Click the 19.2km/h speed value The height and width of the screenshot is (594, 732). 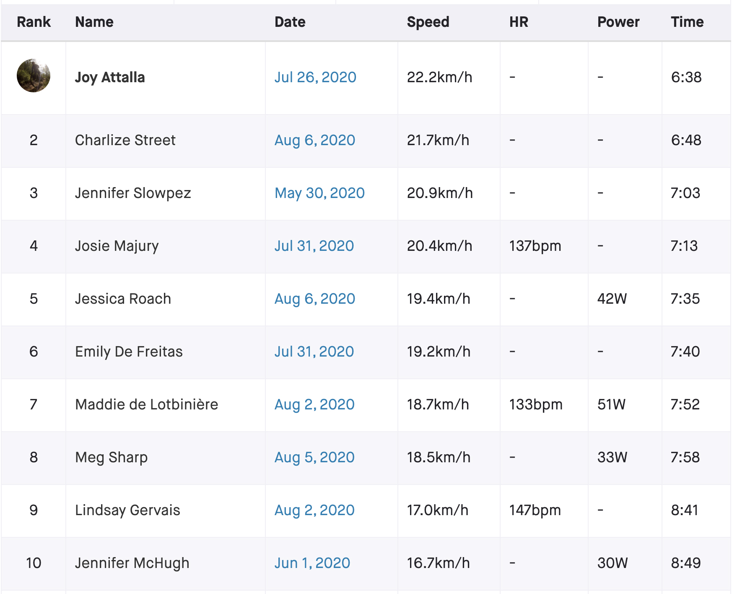click(439, 352)
